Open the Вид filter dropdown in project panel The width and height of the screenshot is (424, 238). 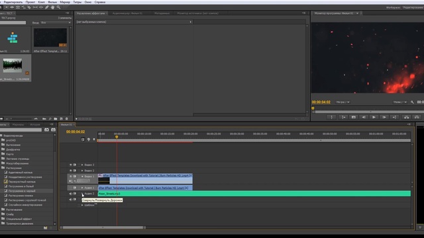(56, 22)
